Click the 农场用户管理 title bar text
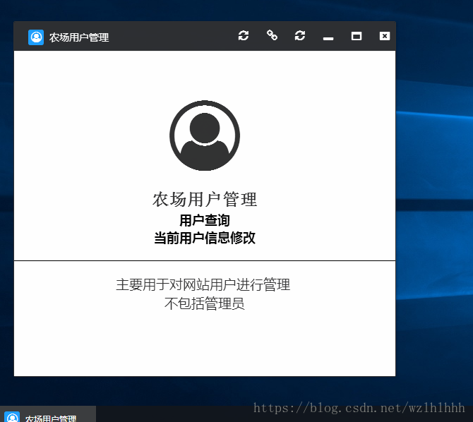Viewport: 473px width, 422px height. point(79,37)
